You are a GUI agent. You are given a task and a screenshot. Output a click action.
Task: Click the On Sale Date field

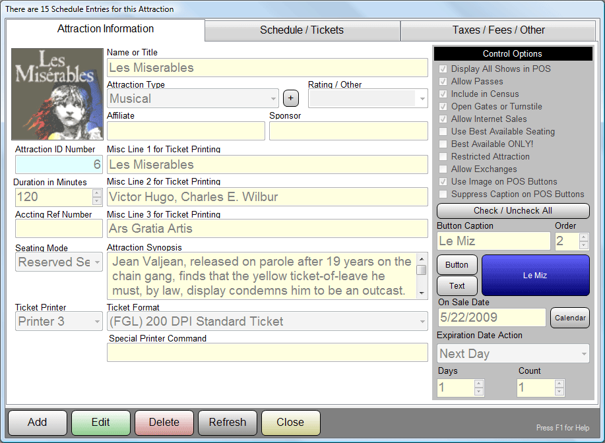pyautogui.click(x=492, y=318)
